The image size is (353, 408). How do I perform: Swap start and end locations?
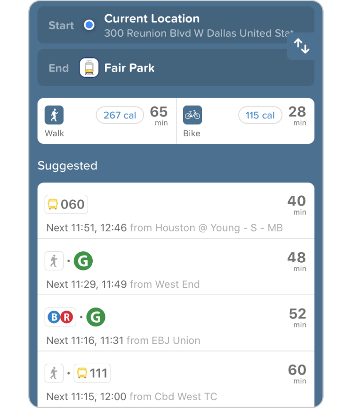click(301, 46)
